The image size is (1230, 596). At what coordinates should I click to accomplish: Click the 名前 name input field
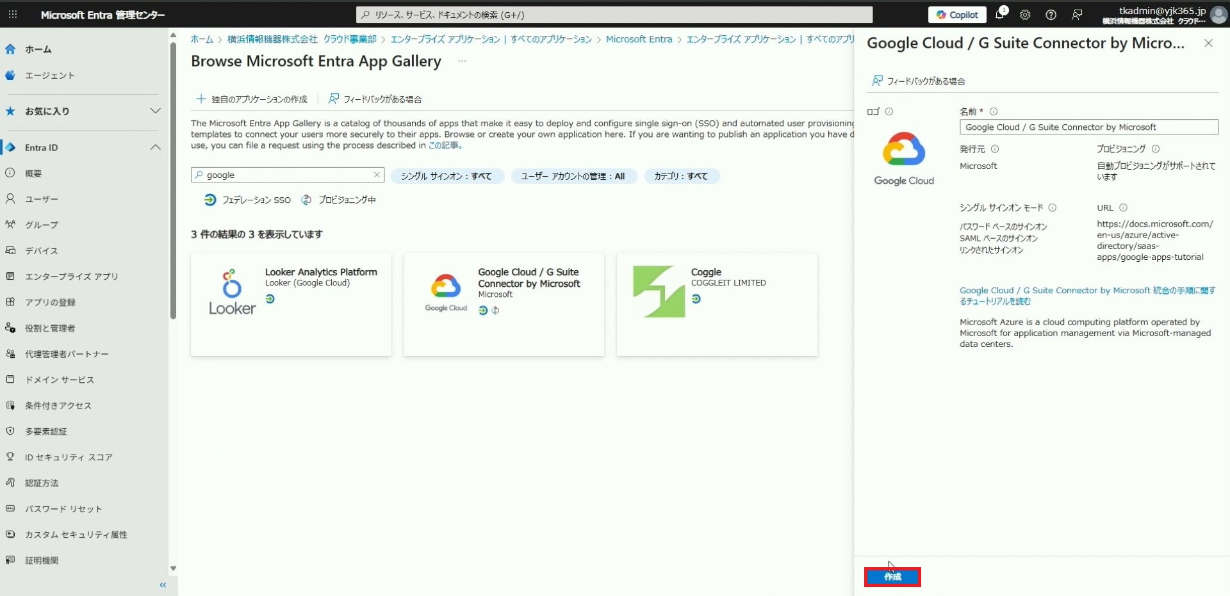click(1088, 127)
